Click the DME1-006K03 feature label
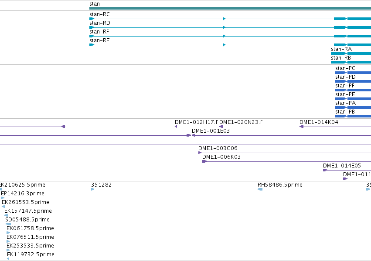 click(x=221, y=157)
